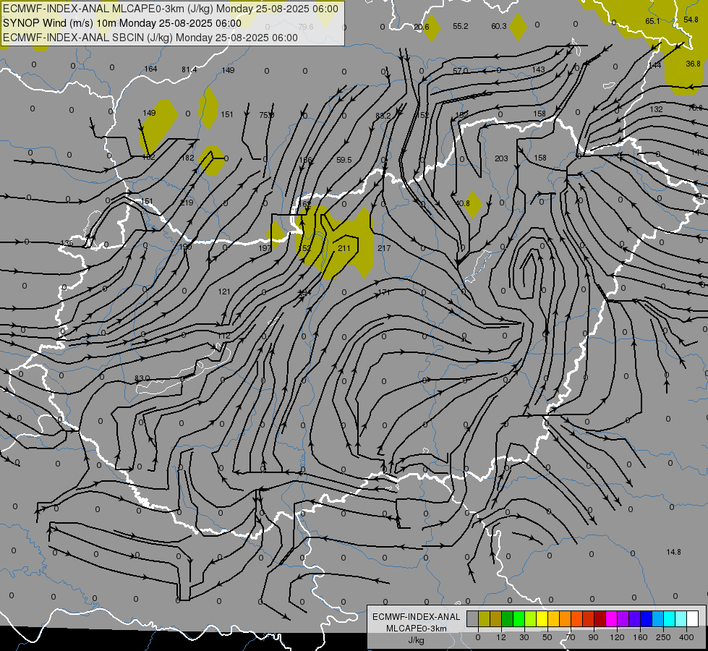
Task: Click the legend tick label 120
Action: tap(617, 637)
